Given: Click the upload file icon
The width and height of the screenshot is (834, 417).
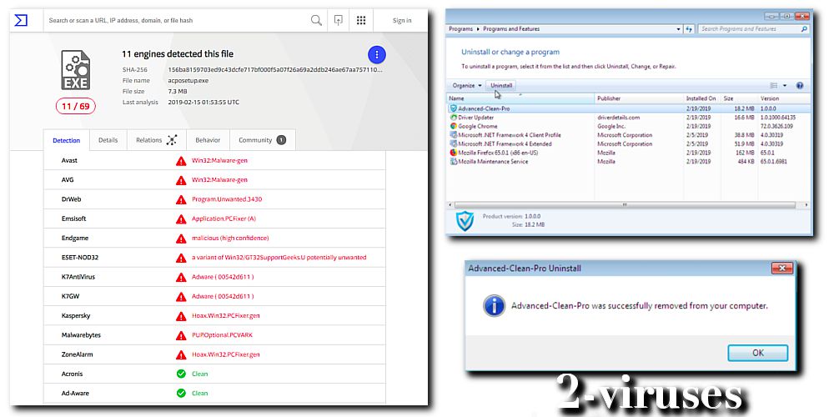Looking at the screenshot, I should click(x=339, y=20).
